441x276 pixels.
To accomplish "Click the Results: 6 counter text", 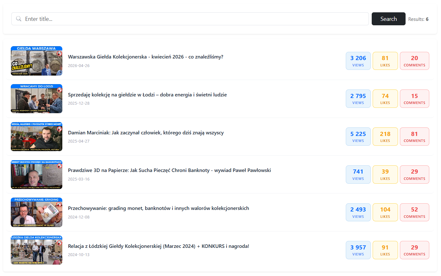I will pos(418,19).
